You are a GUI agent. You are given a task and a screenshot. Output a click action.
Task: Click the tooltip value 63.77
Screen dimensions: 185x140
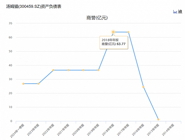tap(121, 44)
